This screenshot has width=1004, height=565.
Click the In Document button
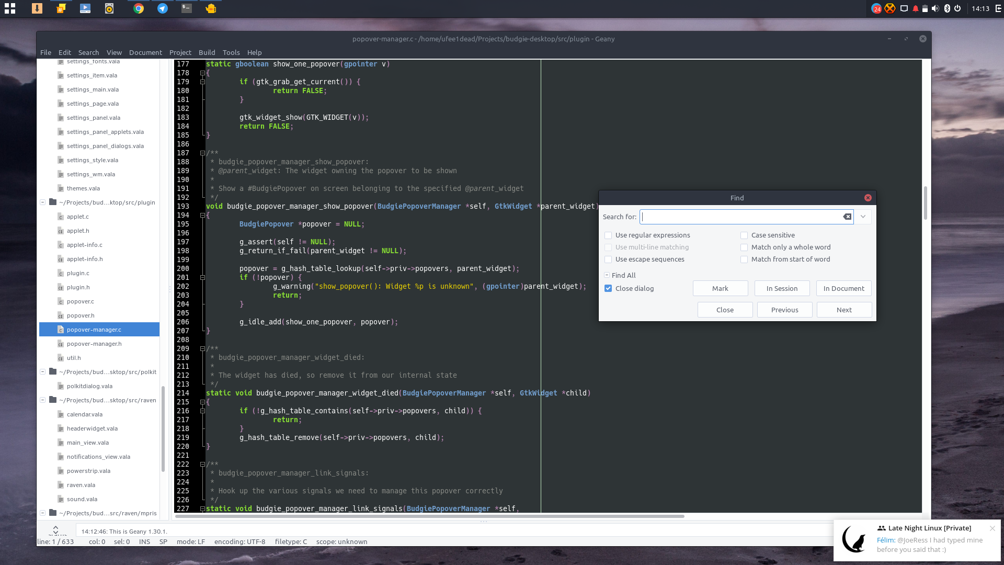tap(843, 288)
